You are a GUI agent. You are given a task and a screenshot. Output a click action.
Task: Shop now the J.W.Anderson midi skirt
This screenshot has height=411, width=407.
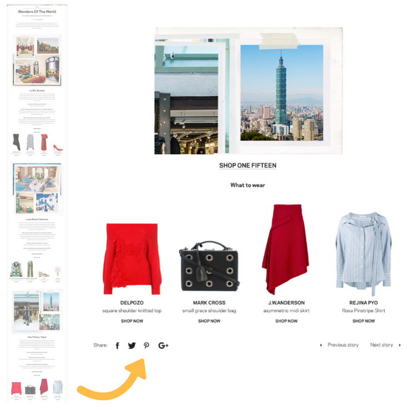287,321
